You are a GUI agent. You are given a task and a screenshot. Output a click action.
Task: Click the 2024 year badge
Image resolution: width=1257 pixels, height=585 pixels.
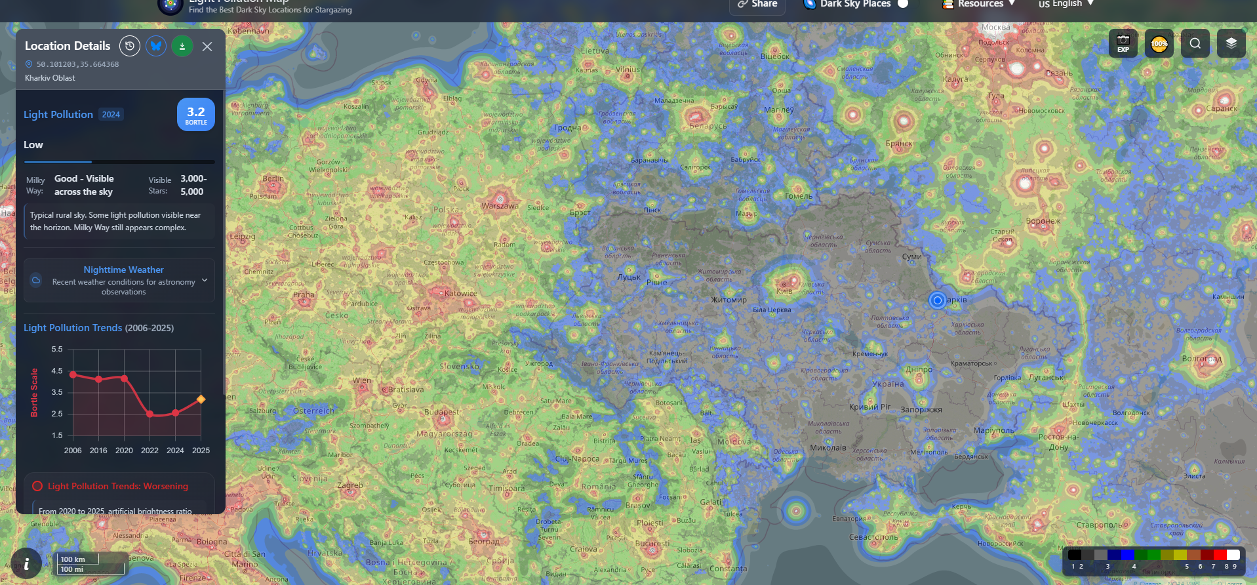[x=111, y=115]
